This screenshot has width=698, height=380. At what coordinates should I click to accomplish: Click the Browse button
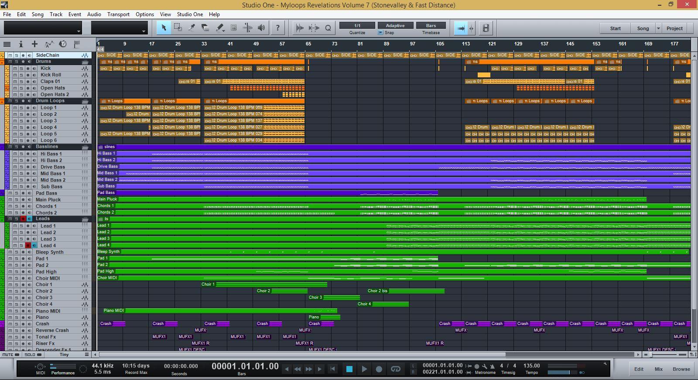pos(681,369)
